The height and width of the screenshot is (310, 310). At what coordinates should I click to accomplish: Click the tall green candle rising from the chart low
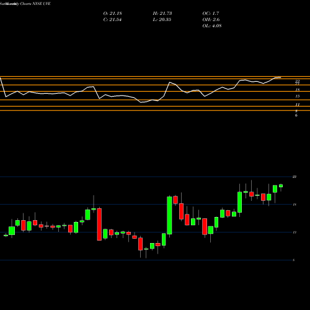pos(169,215)
